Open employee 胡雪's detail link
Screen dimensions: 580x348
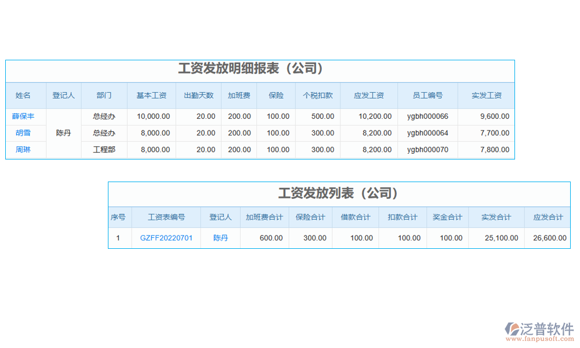[x=24, y=133]
